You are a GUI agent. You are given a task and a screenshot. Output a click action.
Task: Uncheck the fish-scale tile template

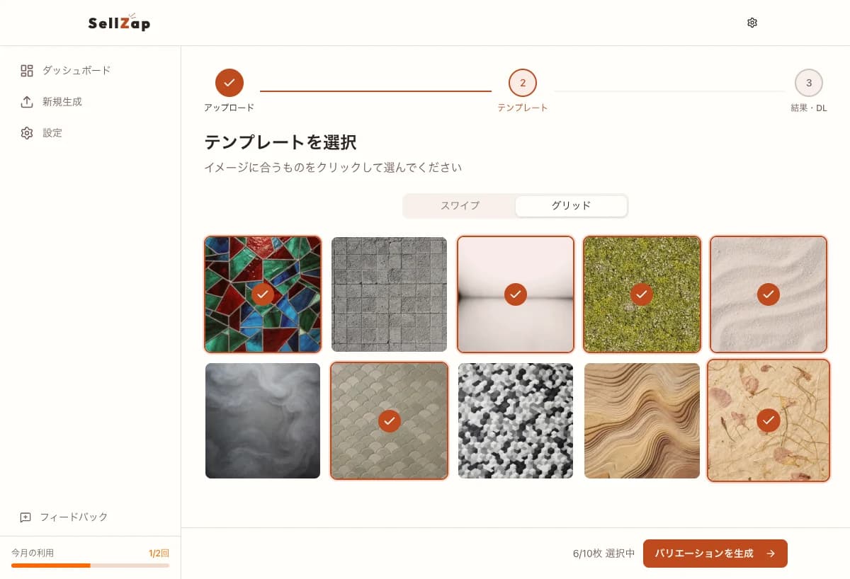click(389, 420)
